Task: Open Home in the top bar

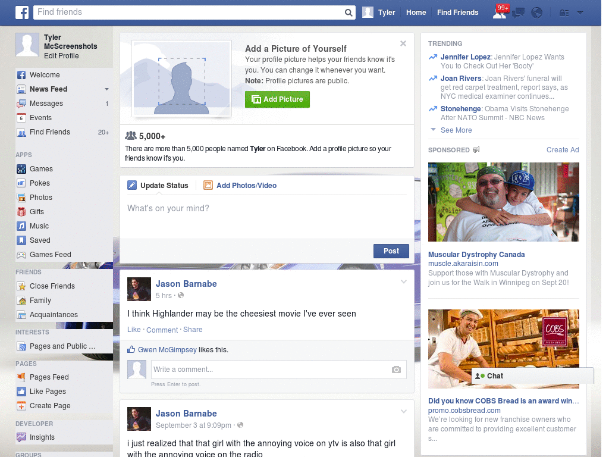Action: tap(416, 12)
